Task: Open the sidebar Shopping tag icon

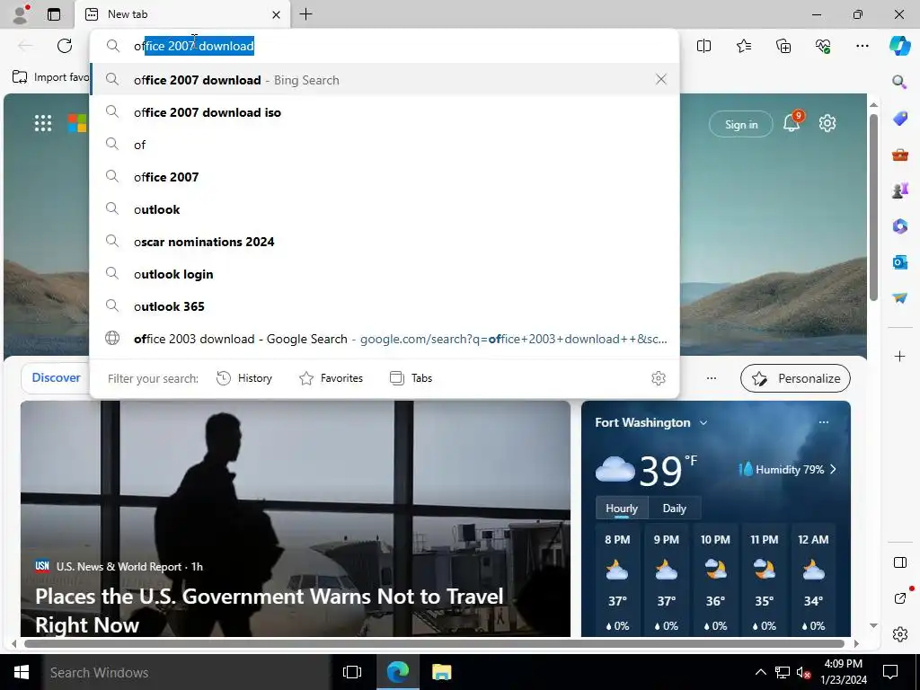Action: pyautogui.click(x=899, y=118)
